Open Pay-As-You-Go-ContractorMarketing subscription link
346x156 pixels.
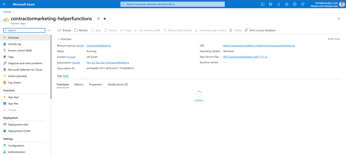[x=108, y=62]
